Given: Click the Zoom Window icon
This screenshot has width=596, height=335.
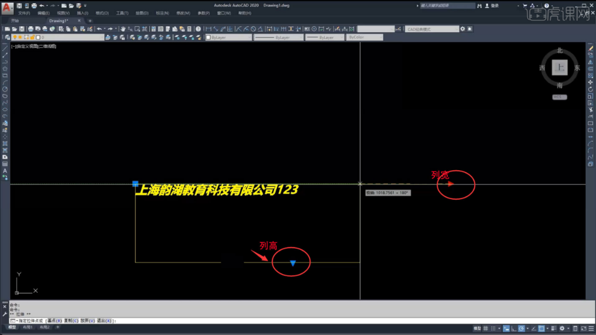Looking at the screenshot, I should coord(137,29).
